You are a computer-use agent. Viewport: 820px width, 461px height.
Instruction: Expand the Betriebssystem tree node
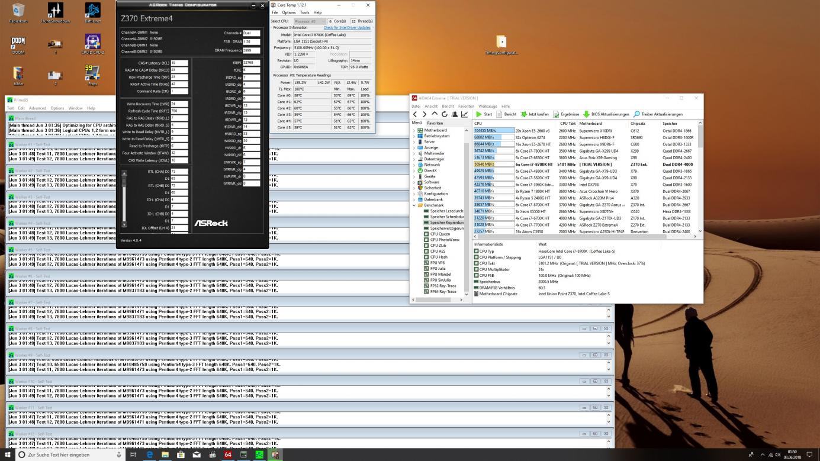coord(414,136)
